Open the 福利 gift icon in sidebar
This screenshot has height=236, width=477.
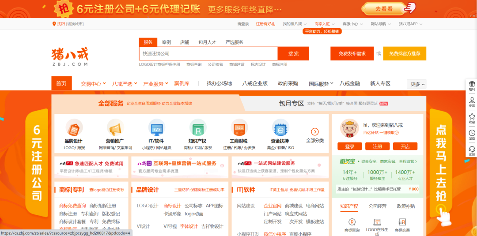click(x=472, y=84)
